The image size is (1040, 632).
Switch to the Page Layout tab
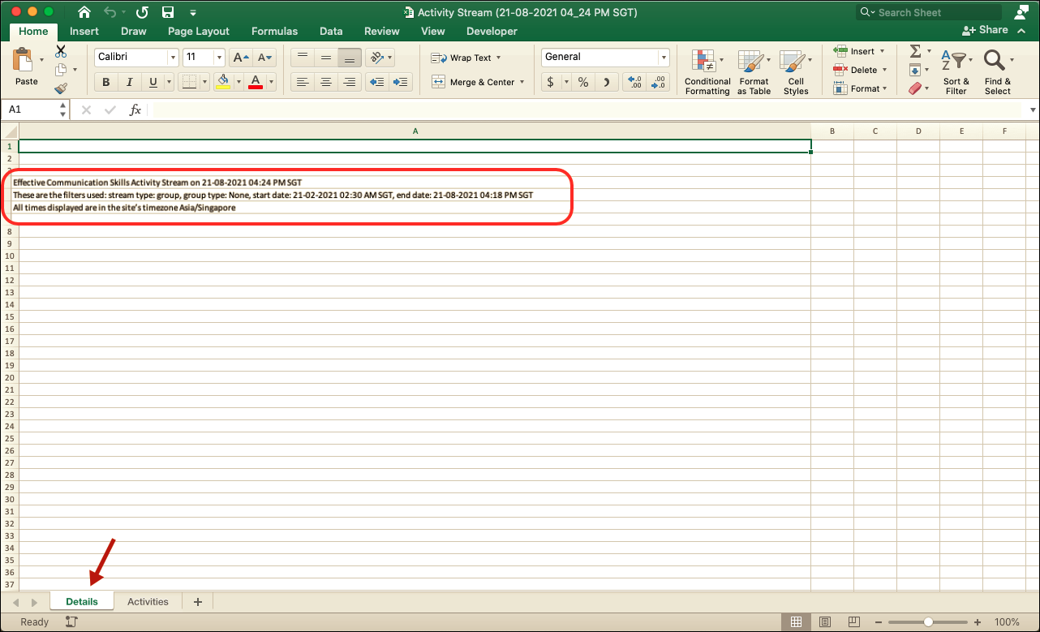click(x=199, y=31)
